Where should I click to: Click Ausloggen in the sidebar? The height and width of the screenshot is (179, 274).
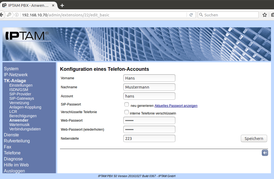[x=14, y=171]
